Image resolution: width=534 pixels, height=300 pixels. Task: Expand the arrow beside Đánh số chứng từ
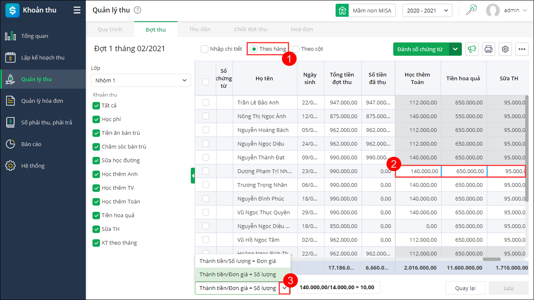(x=455, y=49)
